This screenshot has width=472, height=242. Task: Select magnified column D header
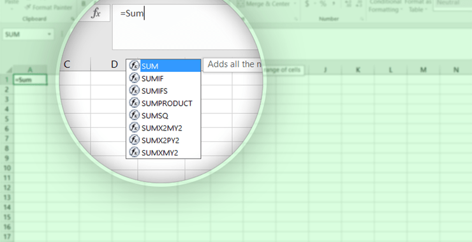114,64
